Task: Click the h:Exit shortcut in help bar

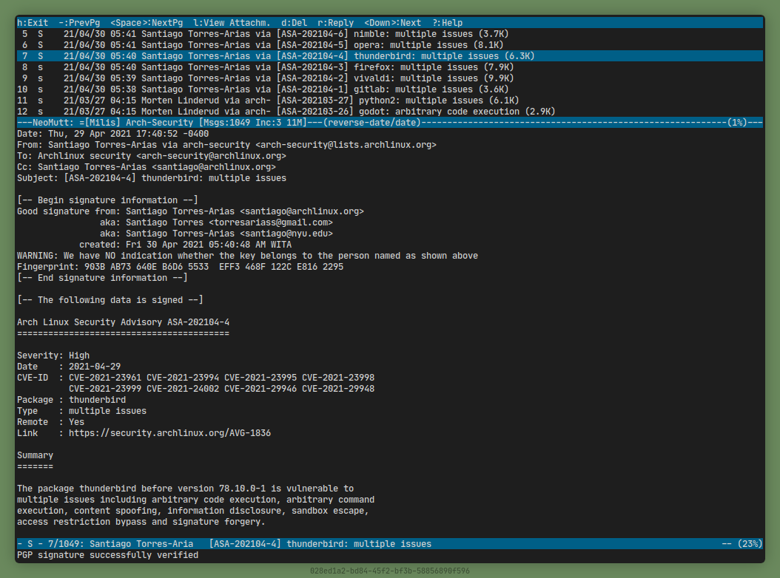Action: [x=33, y=23]
